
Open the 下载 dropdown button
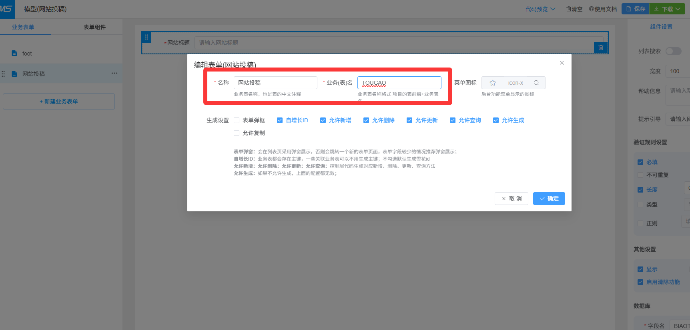(x=667, y=9)
